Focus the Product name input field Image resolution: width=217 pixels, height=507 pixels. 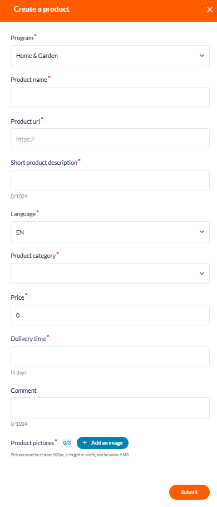110,97
